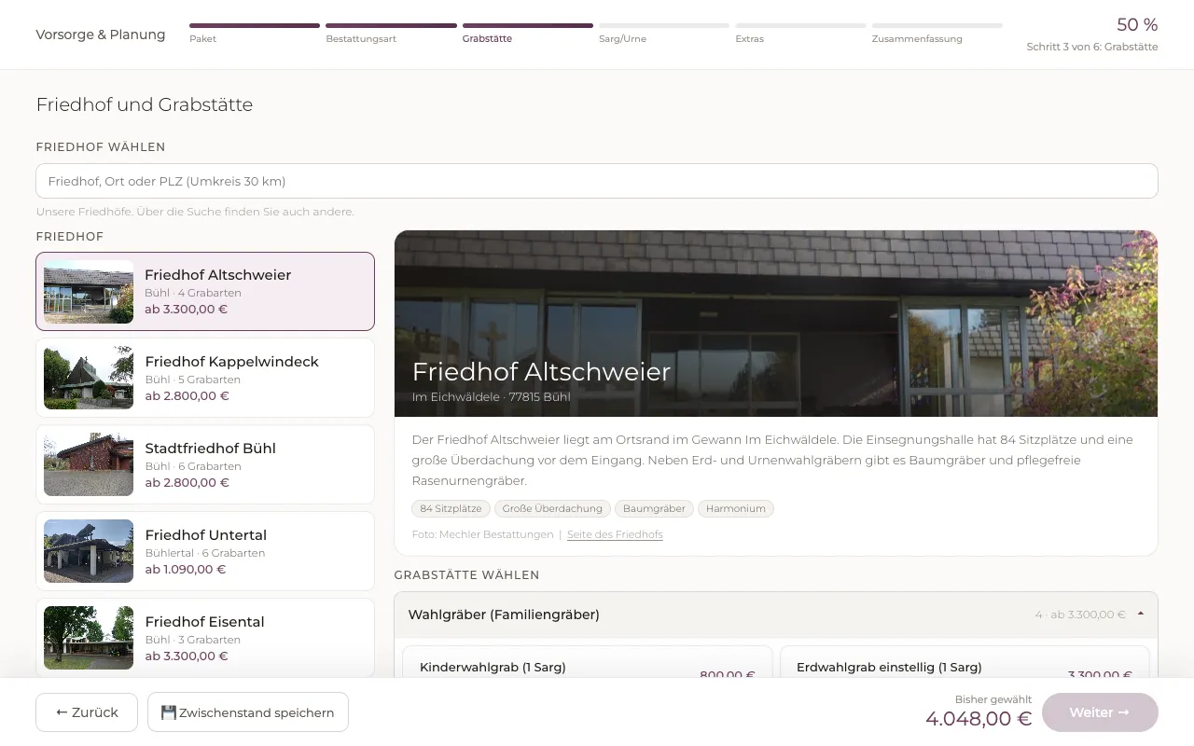Image resolution: width=1194 pixels, height=746 pixels.
Task: Click the total amount "4.048,00 €"
Action: pos(979,719)
